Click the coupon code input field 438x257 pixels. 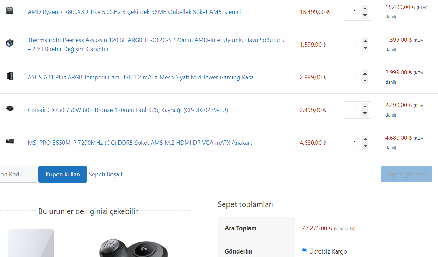(17, 174)
